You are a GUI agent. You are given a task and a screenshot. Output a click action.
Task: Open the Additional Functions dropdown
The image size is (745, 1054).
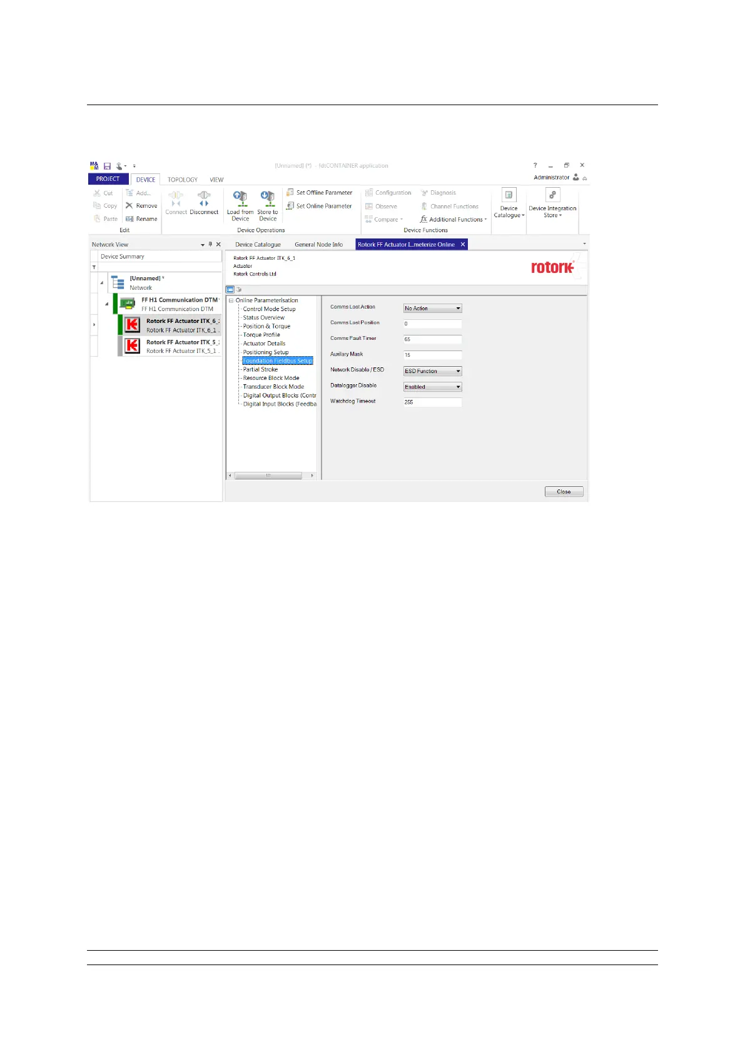454,220
